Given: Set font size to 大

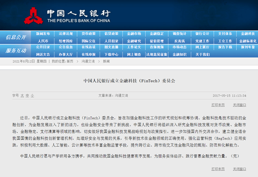Looking at the screenshot, I should (22, 95).
